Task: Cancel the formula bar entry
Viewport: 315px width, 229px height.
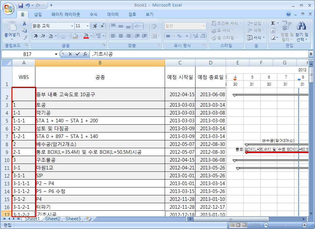Action: click(70, 54)
